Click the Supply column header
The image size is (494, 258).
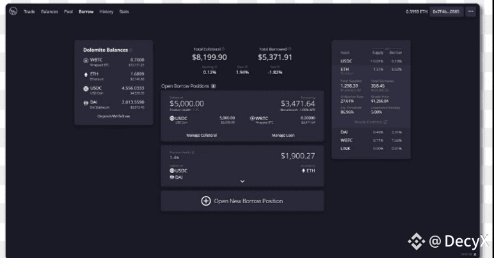tap(378, 53)
